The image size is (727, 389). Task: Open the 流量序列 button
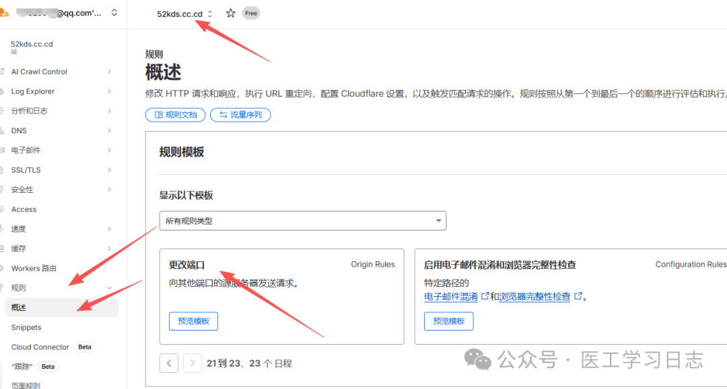pos(240,115)
